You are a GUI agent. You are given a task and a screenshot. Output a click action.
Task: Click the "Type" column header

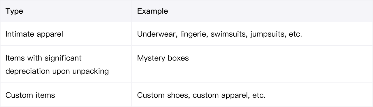[15, 11]
